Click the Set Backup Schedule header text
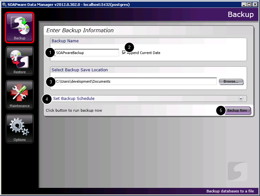 pyautogui.click(x=74, y=99)
